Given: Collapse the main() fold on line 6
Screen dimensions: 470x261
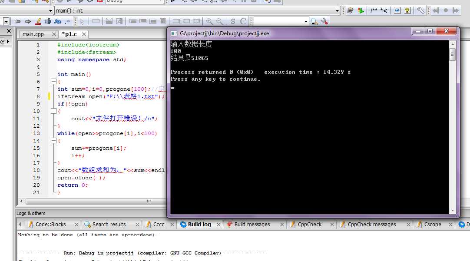Looking at the screenshot, I should point(53,82).
